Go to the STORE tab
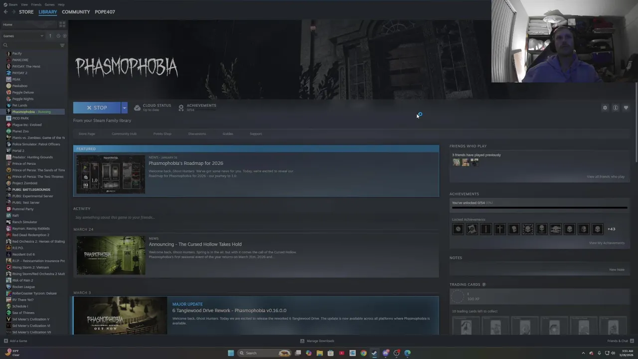 click(26, 12)
